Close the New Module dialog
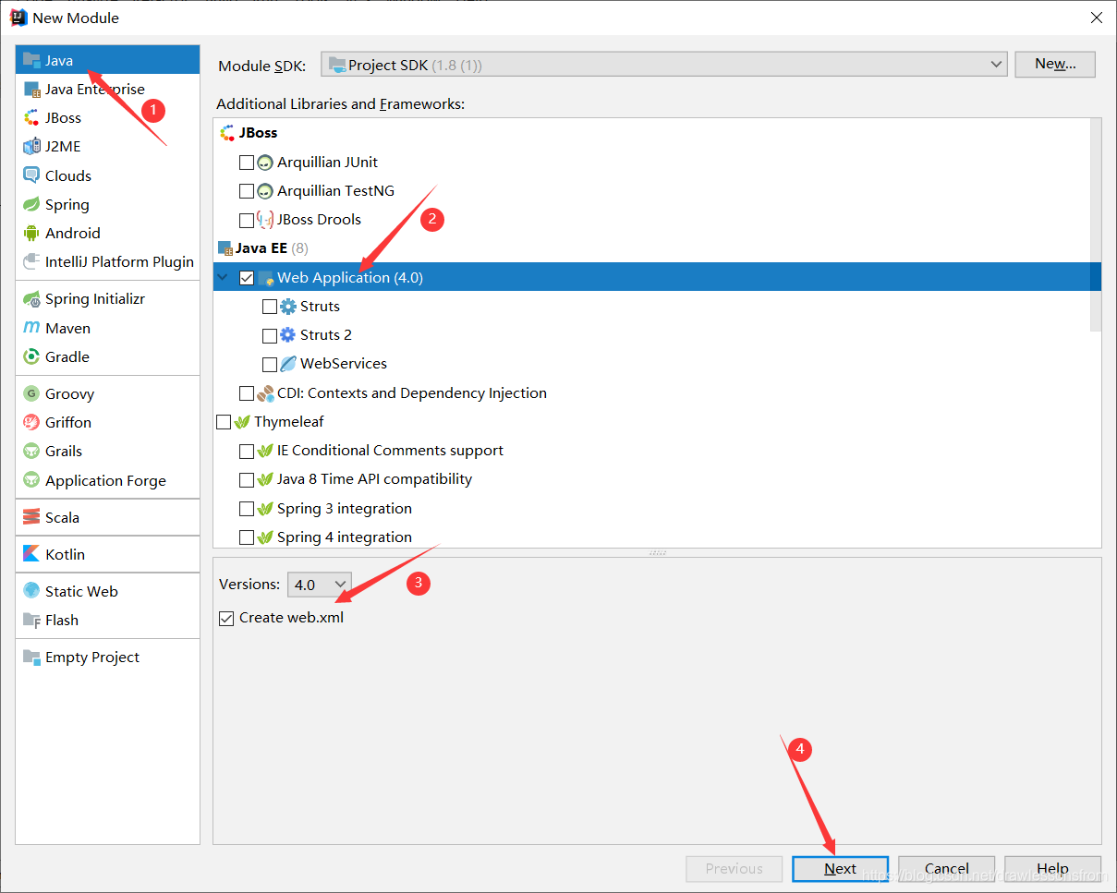The image size is (1117, 893). point(1096,18)
